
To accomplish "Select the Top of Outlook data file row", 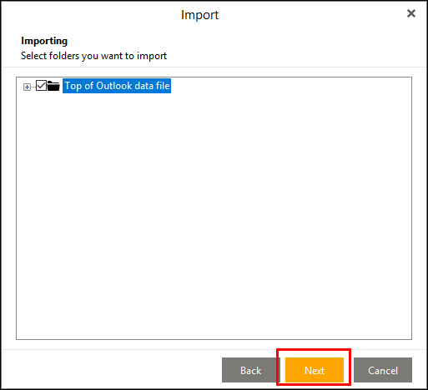I will pos(117,86).
